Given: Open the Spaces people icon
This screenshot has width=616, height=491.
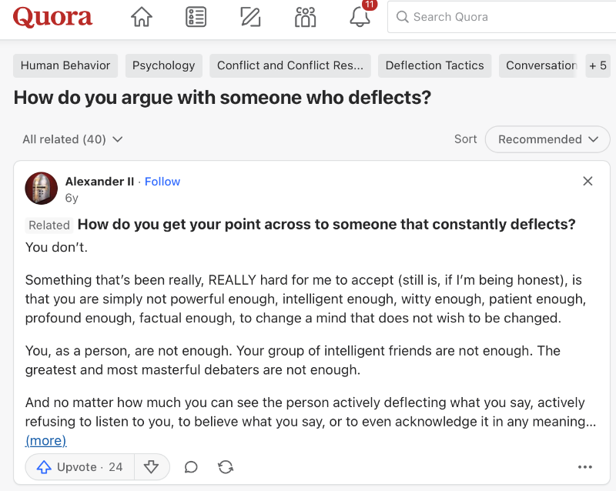Looking at the screenshot, I should pyautogui.click(x=306, y=17).
